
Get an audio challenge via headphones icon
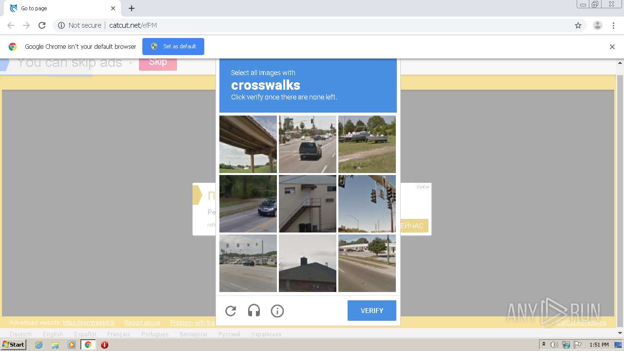click(254, 311)
